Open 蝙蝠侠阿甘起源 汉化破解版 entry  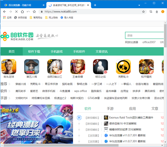point(125,129)
